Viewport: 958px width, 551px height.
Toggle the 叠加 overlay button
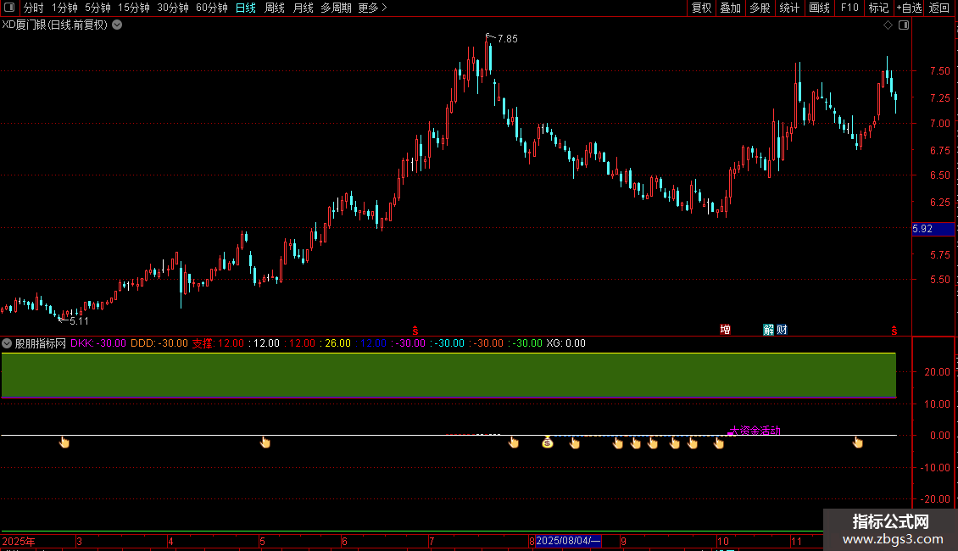click(x=730, y=8)
